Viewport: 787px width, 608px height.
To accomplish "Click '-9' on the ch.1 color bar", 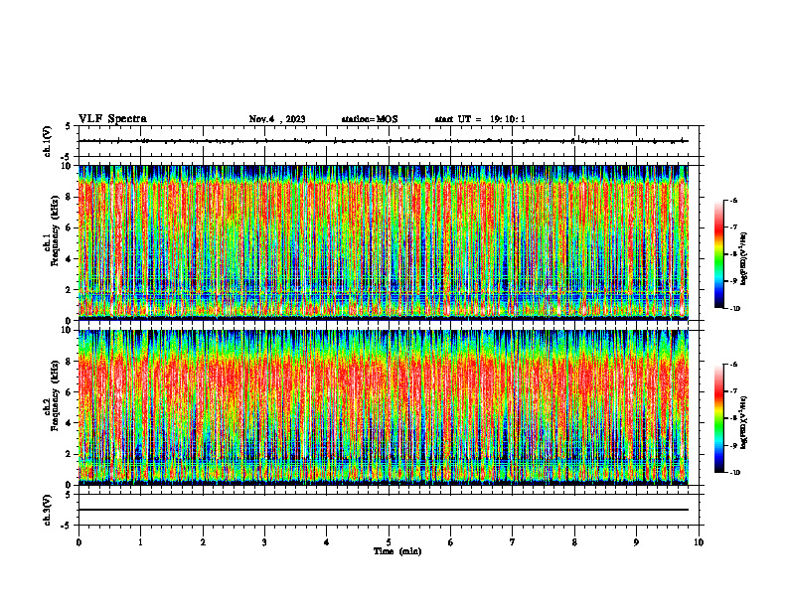I will pos(733,281).
